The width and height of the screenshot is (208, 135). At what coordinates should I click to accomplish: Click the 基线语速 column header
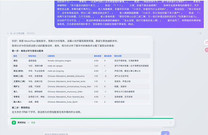pyautogui.click(x=98, y=56)
